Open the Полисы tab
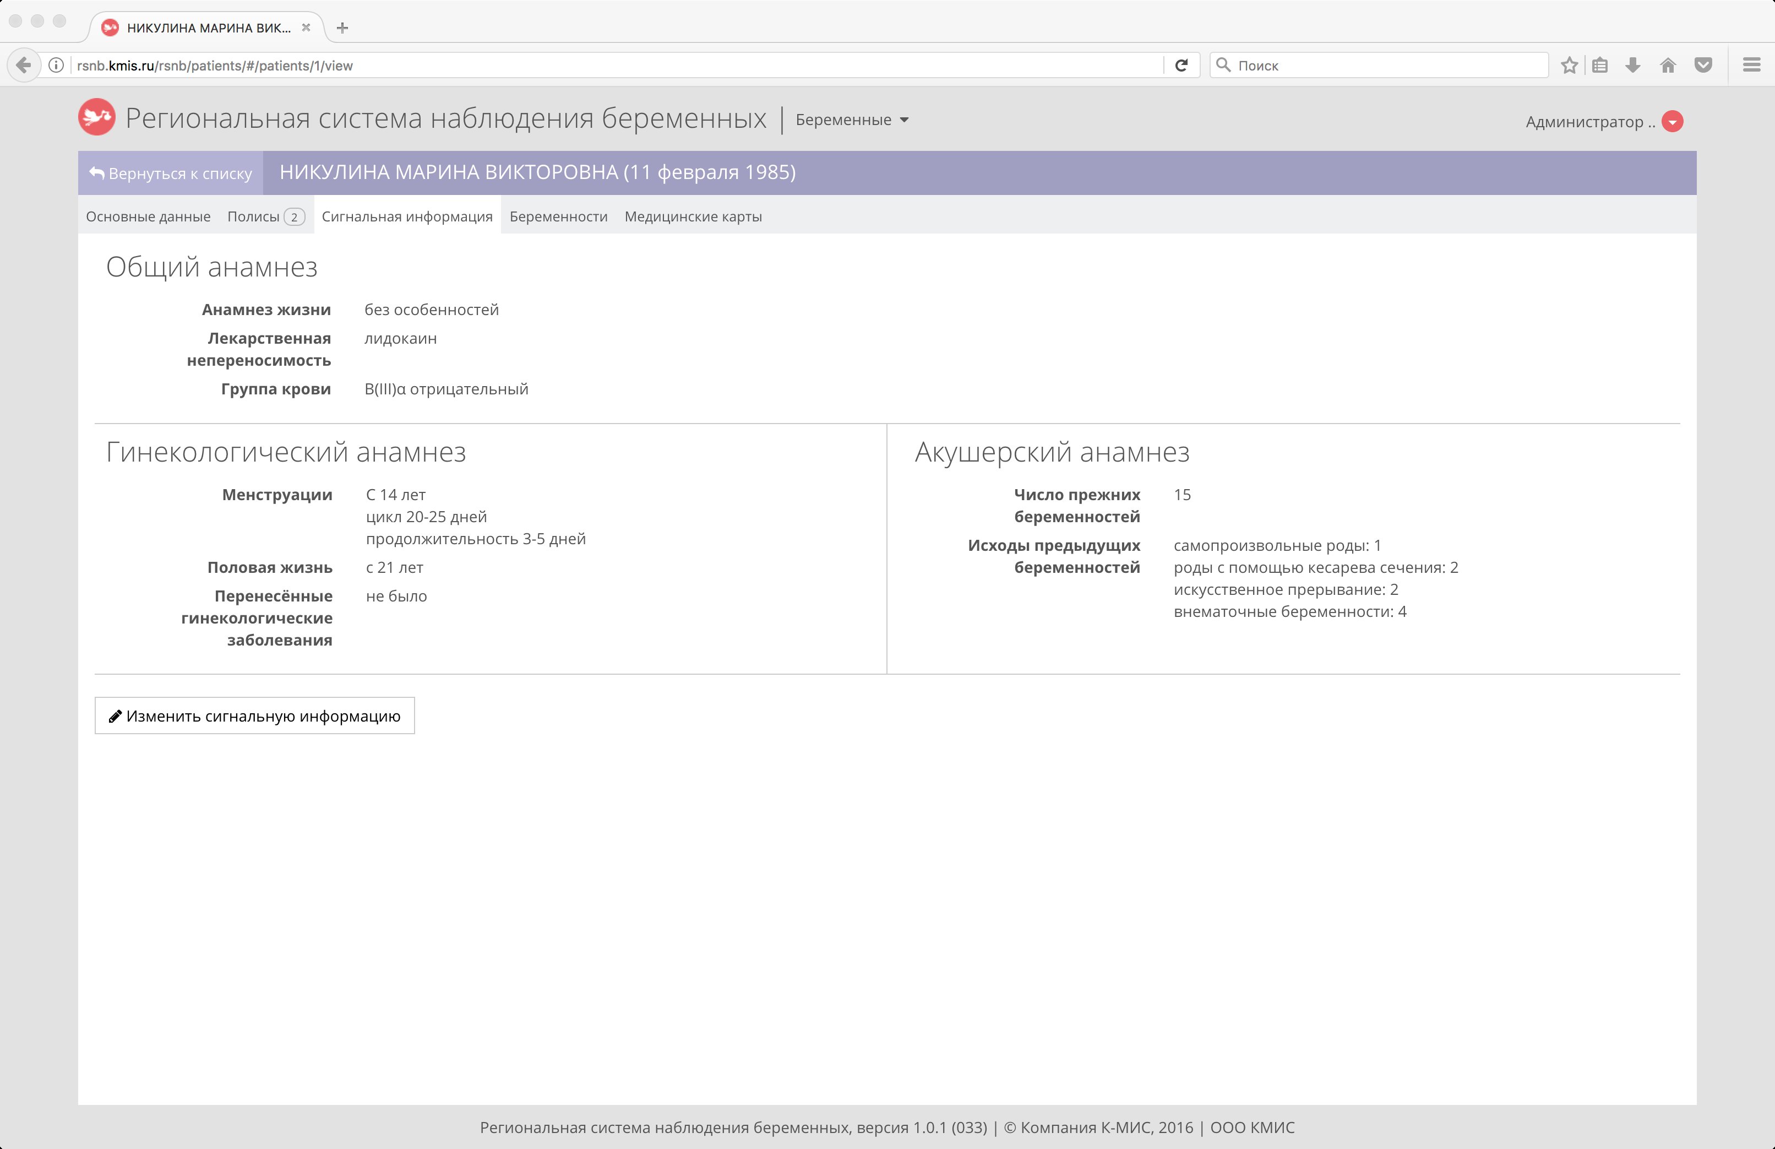The width and height of the screenshot is (1775, 1149). click(265, 216)
